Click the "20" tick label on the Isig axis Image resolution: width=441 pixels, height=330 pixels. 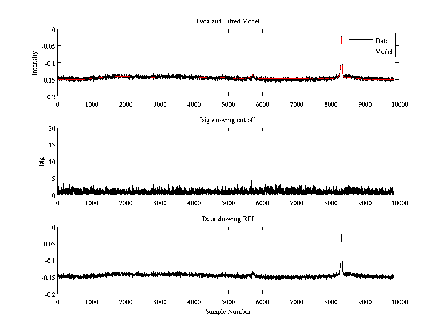(x=52, y=128)
